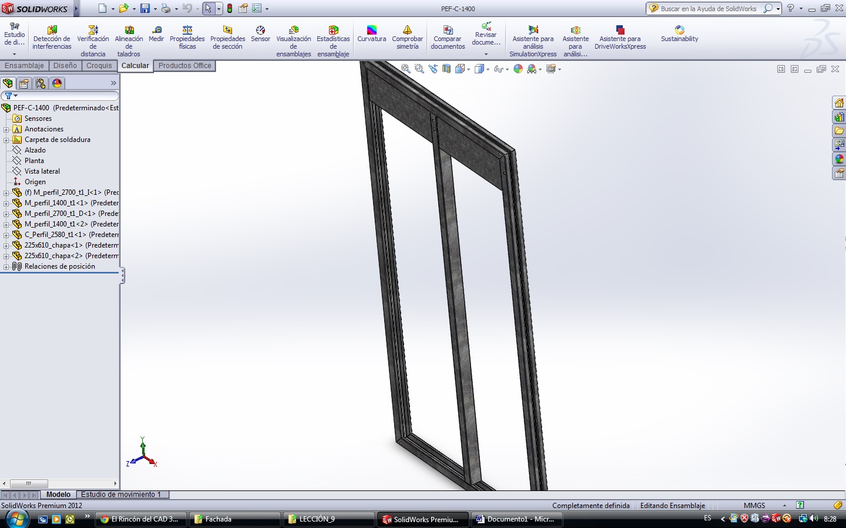Expand the Anotaciones tree node
Viewport: 846px width, 528px height.
(6, 129)
